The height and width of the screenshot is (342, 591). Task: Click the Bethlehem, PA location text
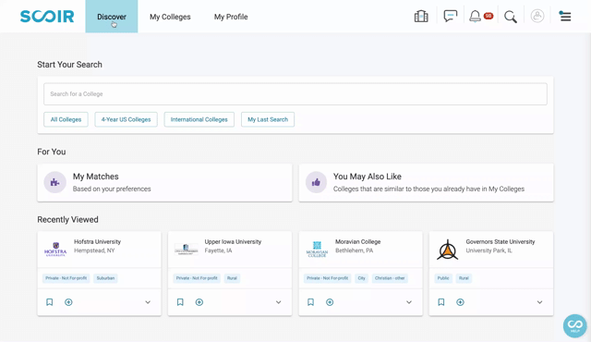[354, 250]
